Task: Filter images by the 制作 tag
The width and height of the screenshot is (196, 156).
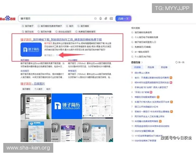Action: (x=48, y=89)
